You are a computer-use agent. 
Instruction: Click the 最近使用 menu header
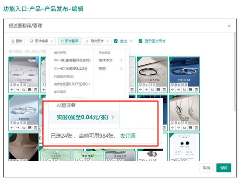click(60, 53)
